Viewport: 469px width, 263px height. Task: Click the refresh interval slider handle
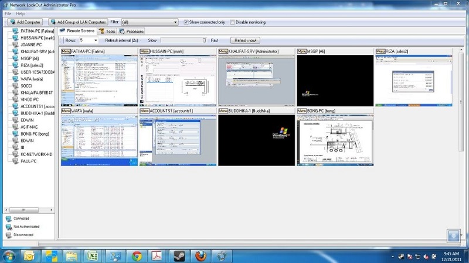204,40
